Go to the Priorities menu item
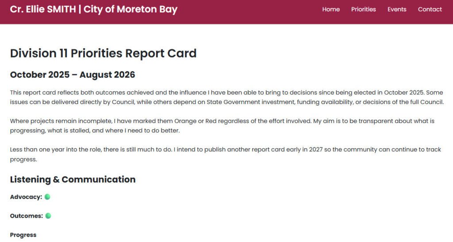This screenshot has height=242, width=453. (x=364, y=9)
